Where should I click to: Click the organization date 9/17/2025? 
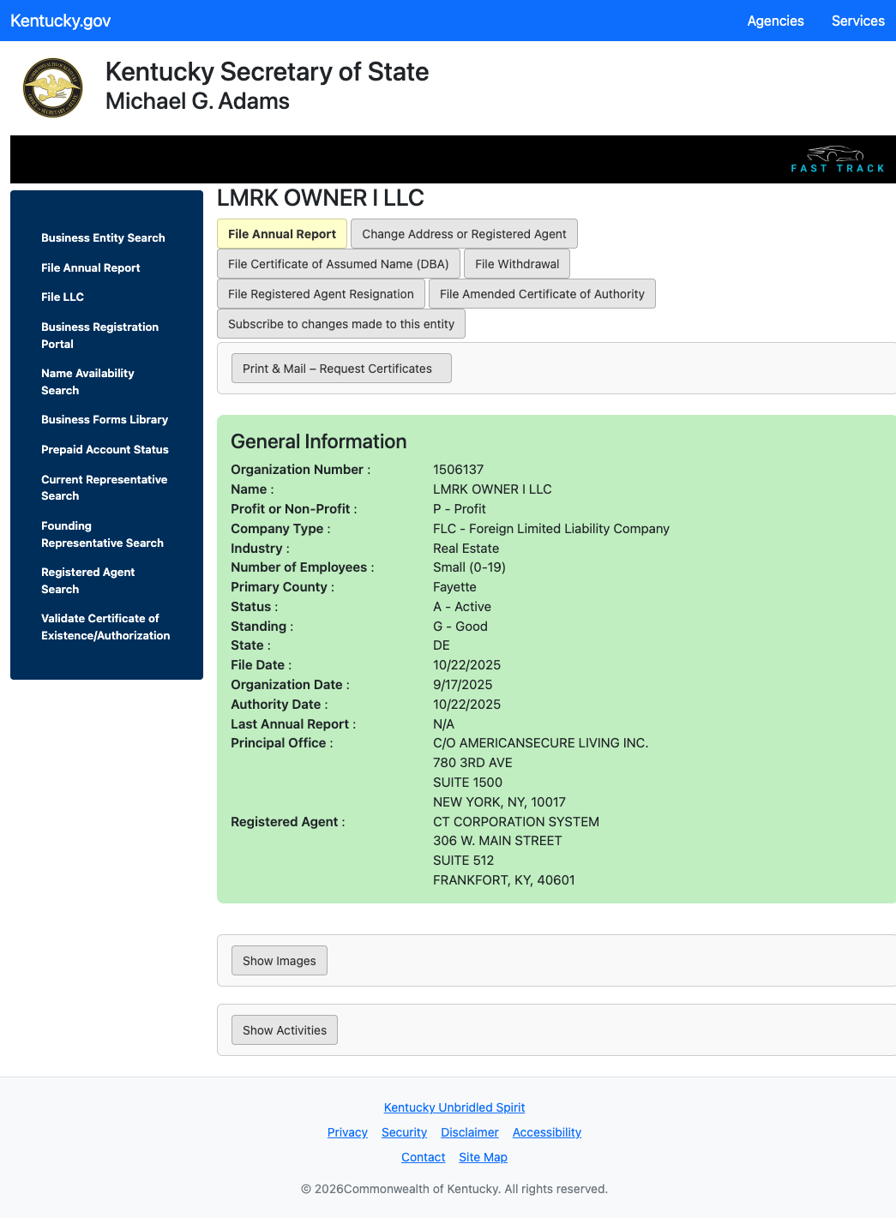(x=463, y=685)
